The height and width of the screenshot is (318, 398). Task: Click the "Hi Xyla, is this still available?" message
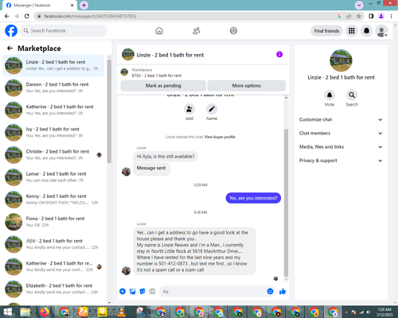[x=166, y=157]
